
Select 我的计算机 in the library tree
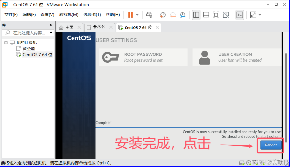coord(26,43)
